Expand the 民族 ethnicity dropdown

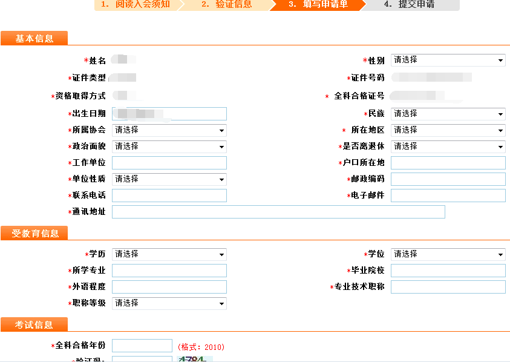click(x=448, y=114)
